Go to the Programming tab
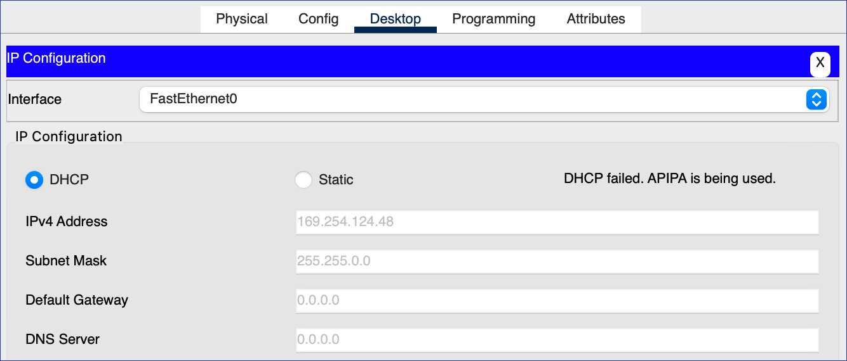847x361 pixels. tap(493, 19)
